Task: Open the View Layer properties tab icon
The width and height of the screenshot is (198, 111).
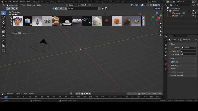Action: (166, 52)
